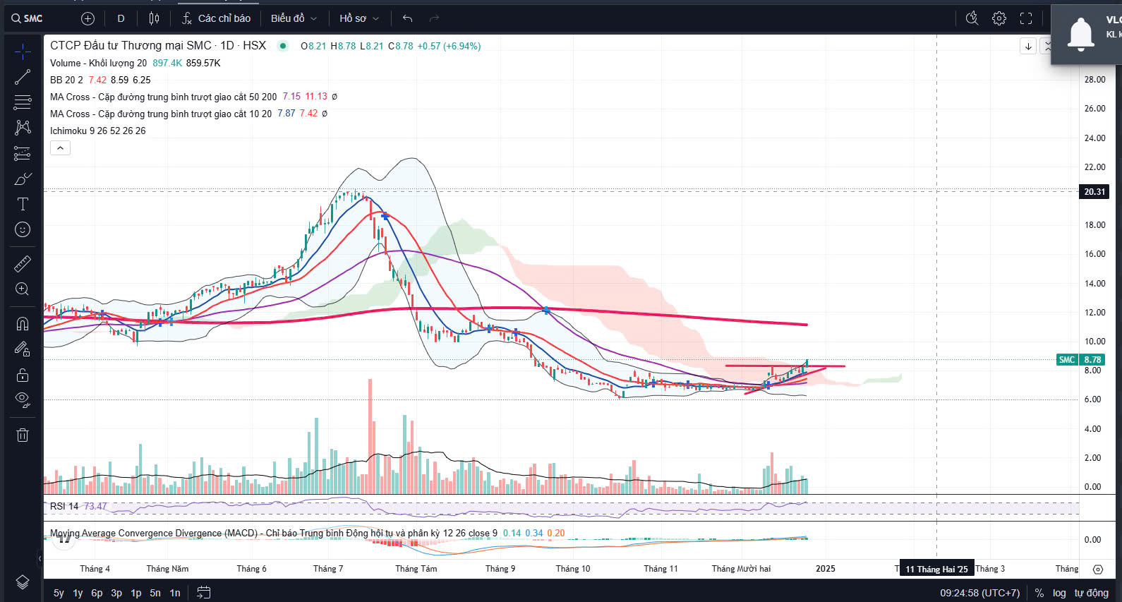Screen dimensions: 1122x602
Task: Select the forecasting and measurement tool
Action: 23,153
